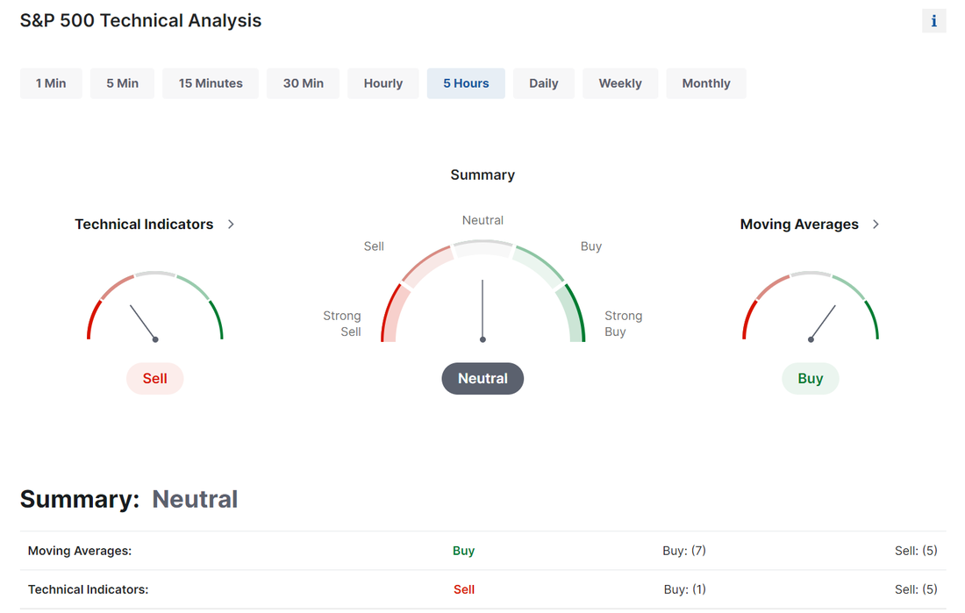Click the Sell label left of the summary gauge

pos(374,246)
